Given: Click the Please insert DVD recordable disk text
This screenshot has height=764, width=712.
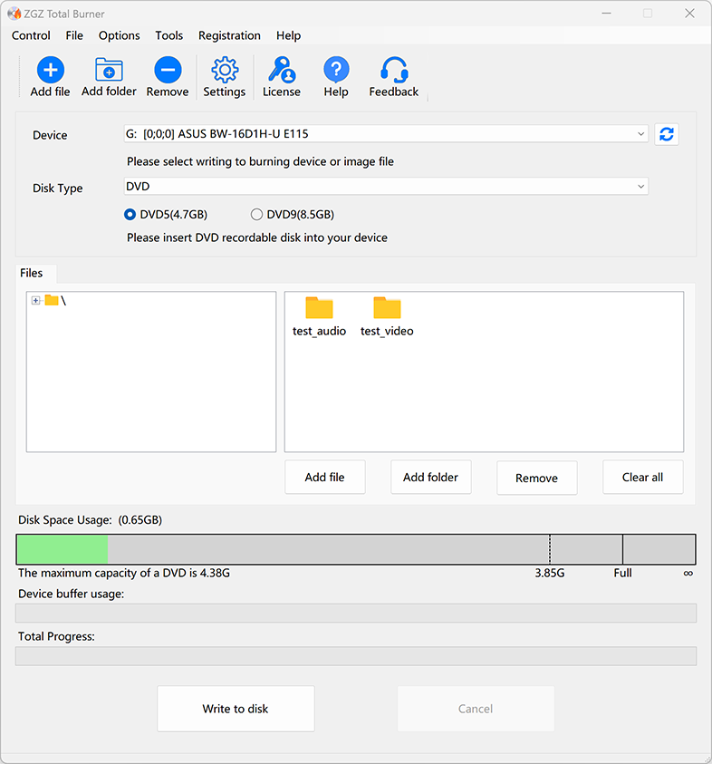Looking at the screenshot, I should pos(257,237).
